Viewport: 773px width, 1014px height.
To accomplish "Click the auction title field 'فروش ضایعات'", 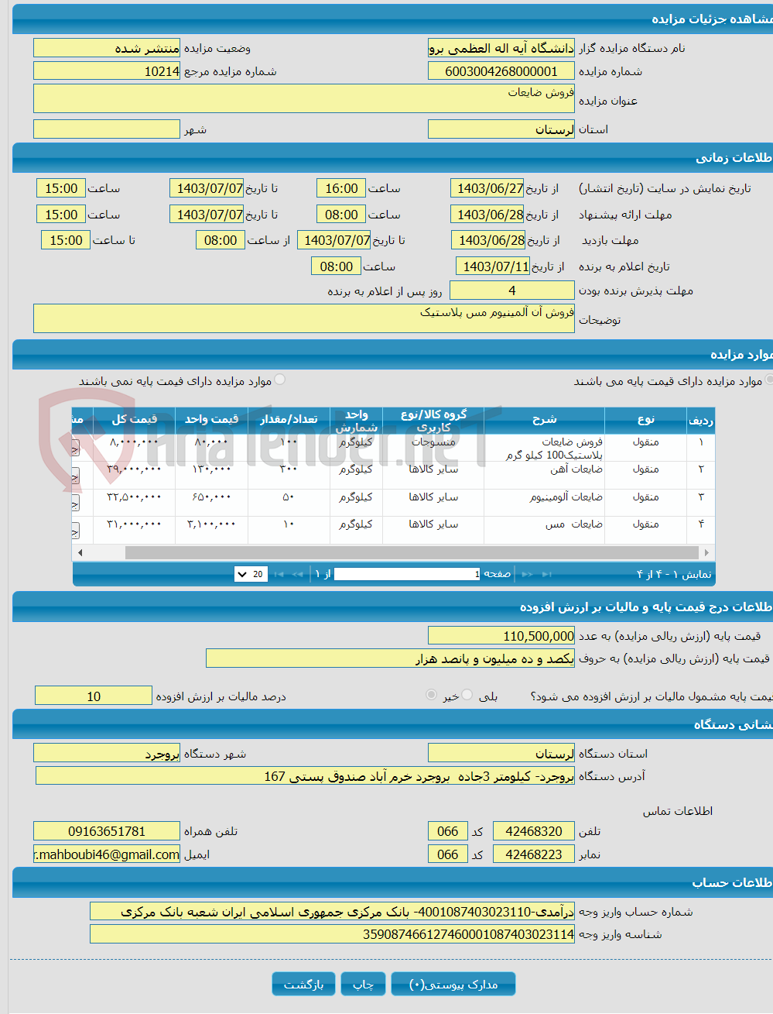I will click(x=304, y=98).
